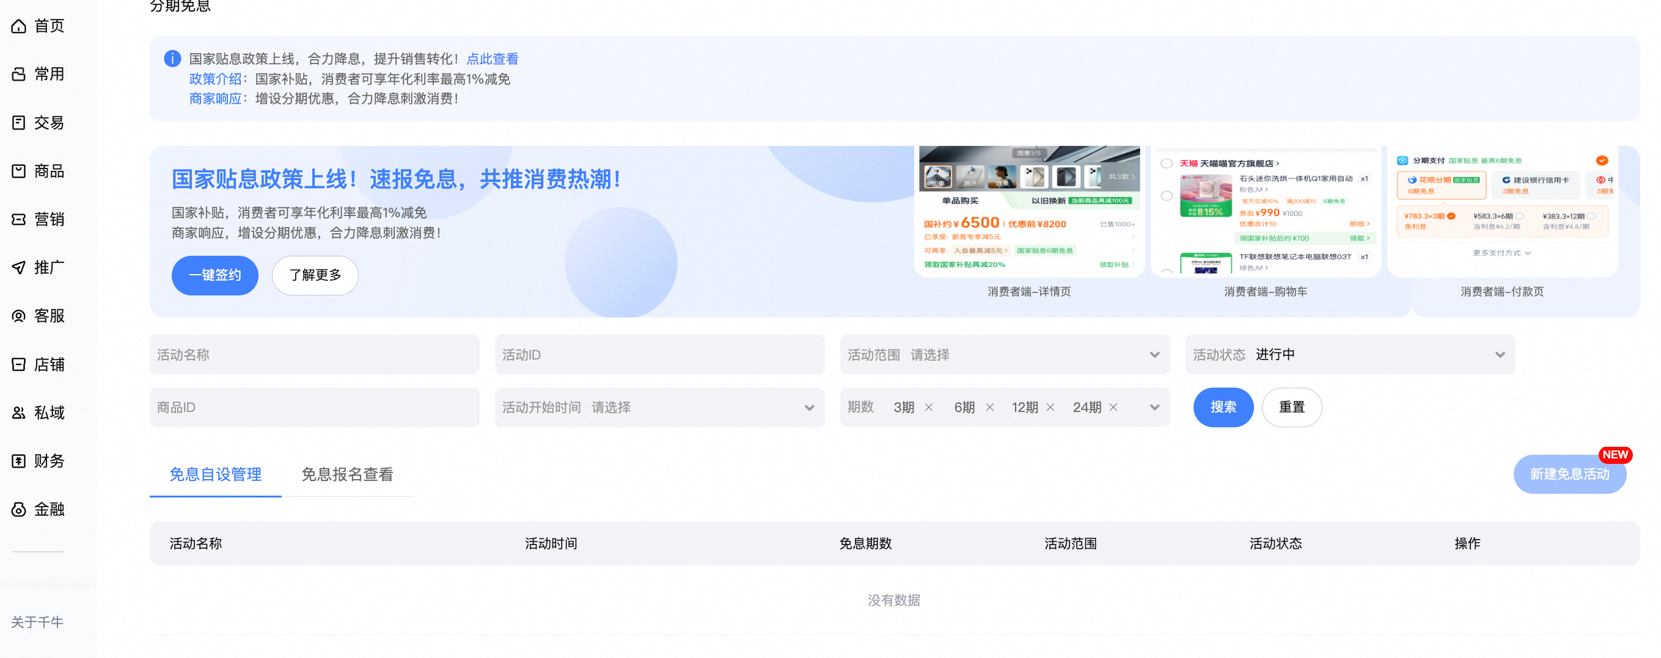This screenshot has width=1661, height=658.
Task: Open the 首页 home icon in sidebar
Action: point(19,26)
